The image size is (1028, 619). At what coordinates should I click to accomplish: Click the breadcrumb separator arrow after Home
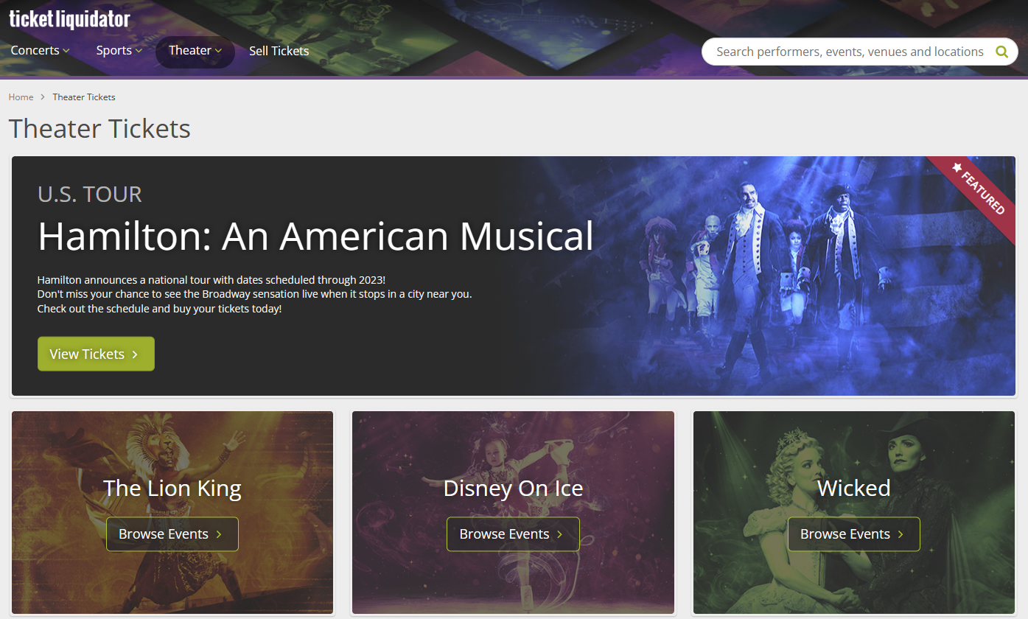[x=43, y=97]
